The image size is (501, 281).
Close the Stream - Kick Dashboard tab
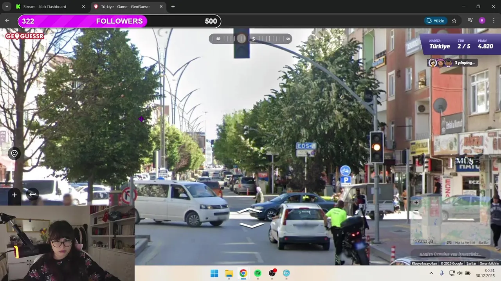pos(83,7)
